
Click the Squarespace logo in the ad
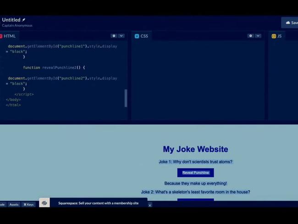[44, 203]
